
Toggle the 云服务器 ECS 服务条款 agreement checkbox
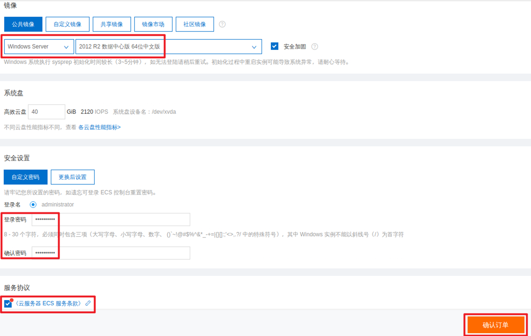click(x=8, y=304)
